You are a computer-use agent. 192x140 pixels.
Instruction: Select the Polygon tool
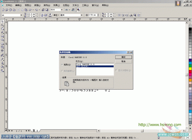point(2,43)
